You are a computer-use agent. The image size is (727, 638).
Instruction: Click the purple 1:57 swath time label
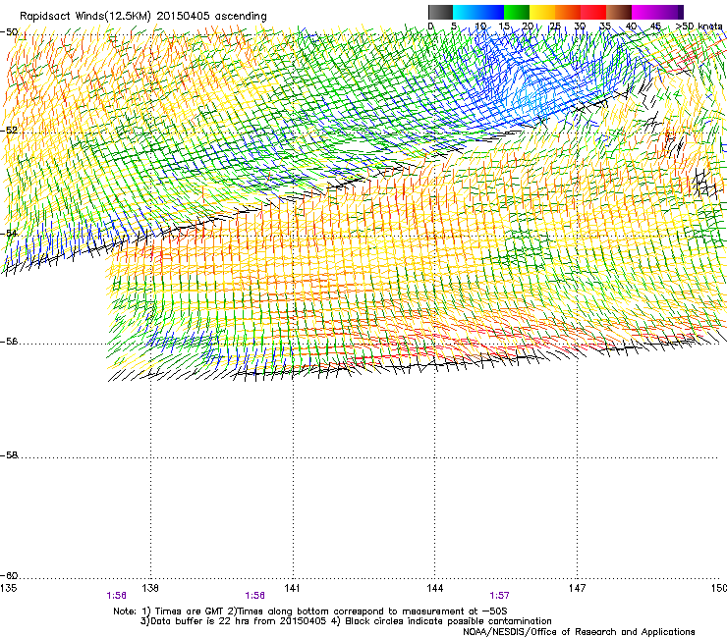499,596
